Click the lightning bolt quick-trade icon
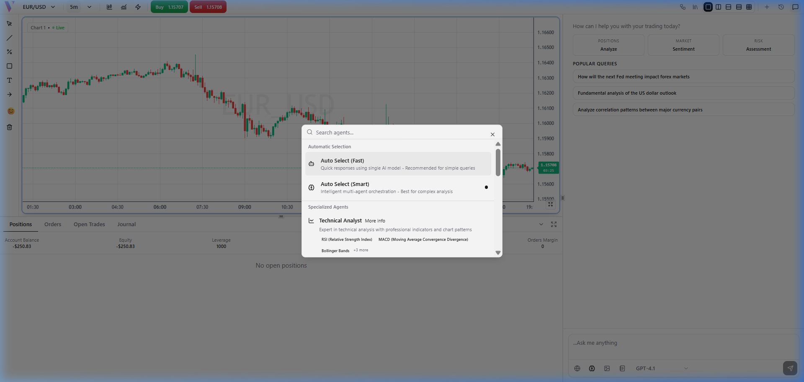 click(x=138, y=7)
